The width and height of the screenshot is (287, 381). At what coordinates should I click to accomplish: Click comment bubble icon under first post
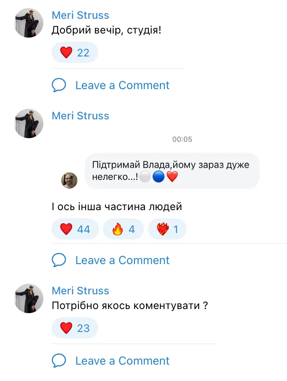click(59, 85)
